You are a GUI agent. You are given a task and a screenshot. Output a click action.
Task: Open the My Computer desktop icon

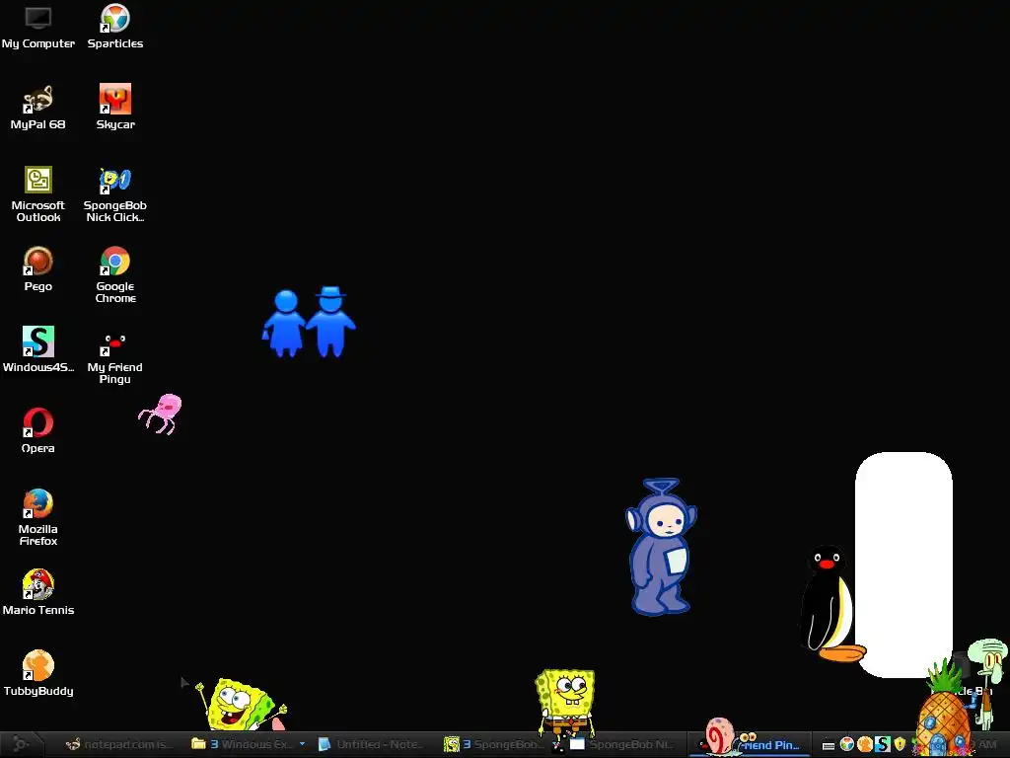tap(38, 28)
